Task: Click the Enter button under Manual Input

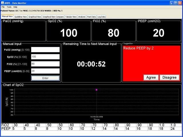Action: pos(45,78)
